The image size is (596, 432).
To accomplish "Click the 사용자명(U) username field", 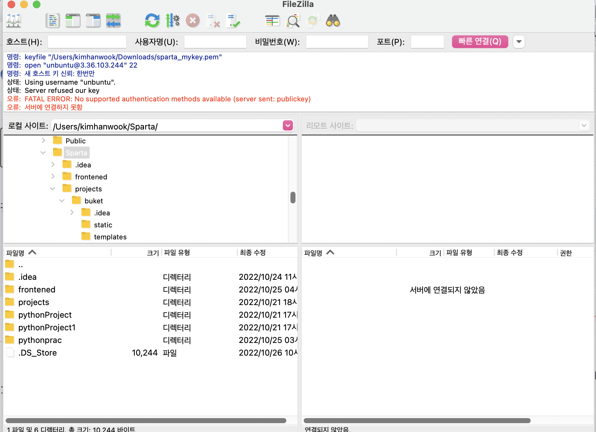I will (215, 42).
